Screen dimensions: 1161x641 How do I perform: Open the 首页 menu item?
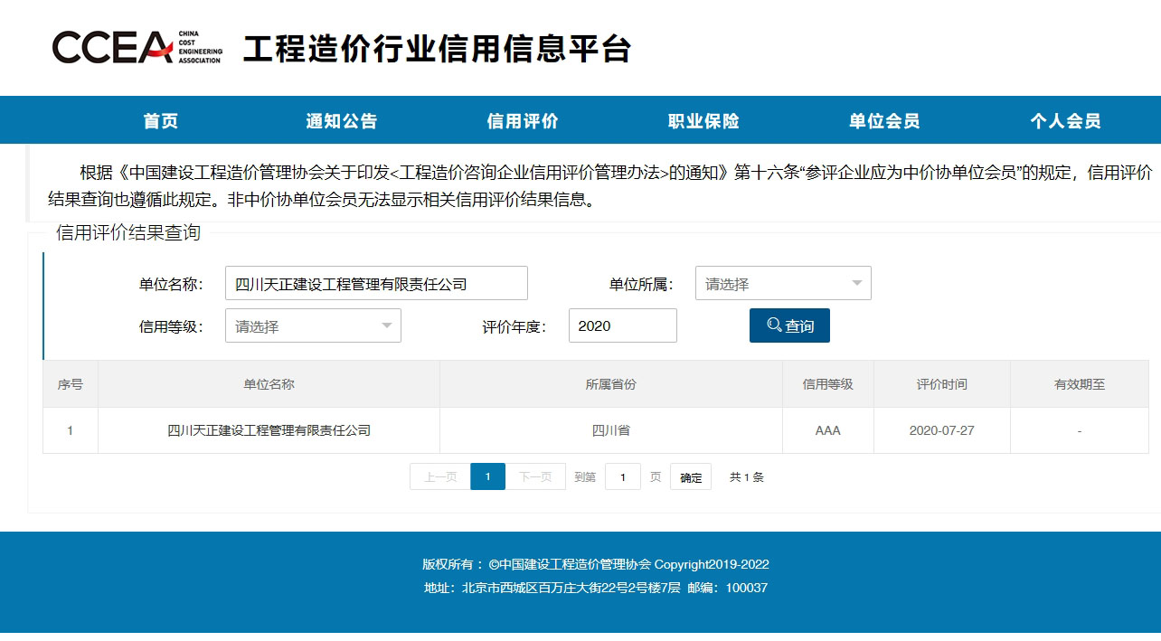tap(161, 121)
